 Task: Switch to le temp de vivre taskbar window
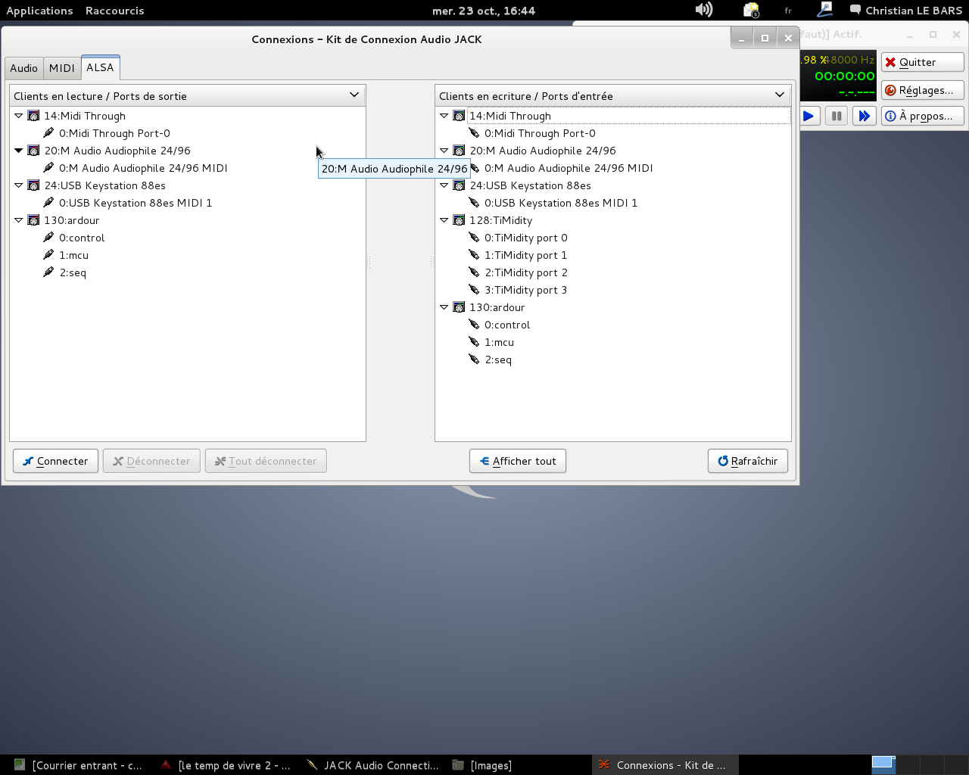click(226, 765)
